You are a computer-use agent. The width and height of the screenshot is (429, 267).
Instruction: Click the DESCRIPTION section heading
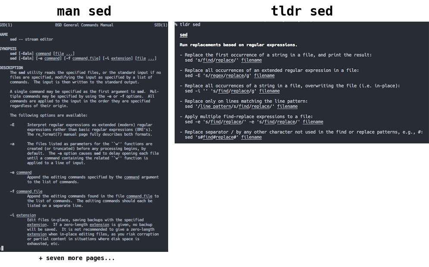[x=12, y=68]
